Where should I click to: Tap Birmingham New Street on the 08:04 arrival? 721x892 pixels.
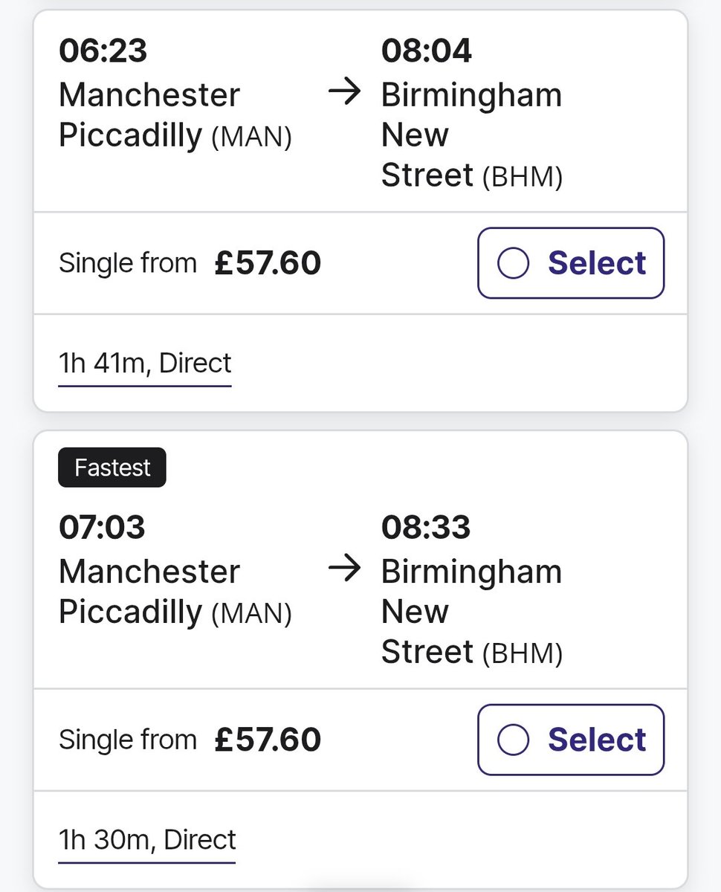point(471,135)
